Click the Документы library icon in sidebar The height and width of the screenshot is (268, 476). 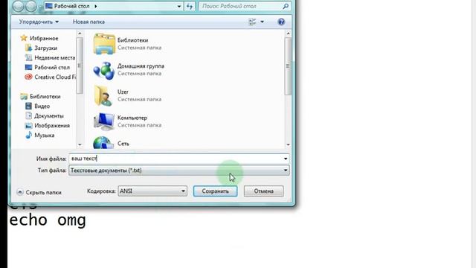(28, 116)
